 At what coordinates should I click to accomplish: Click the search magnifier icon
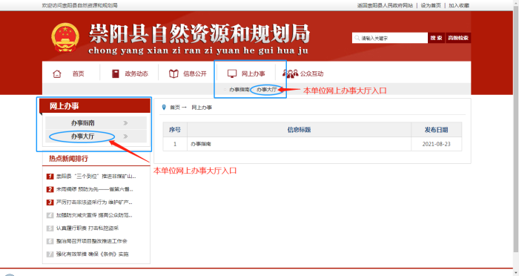click(357, 38)
